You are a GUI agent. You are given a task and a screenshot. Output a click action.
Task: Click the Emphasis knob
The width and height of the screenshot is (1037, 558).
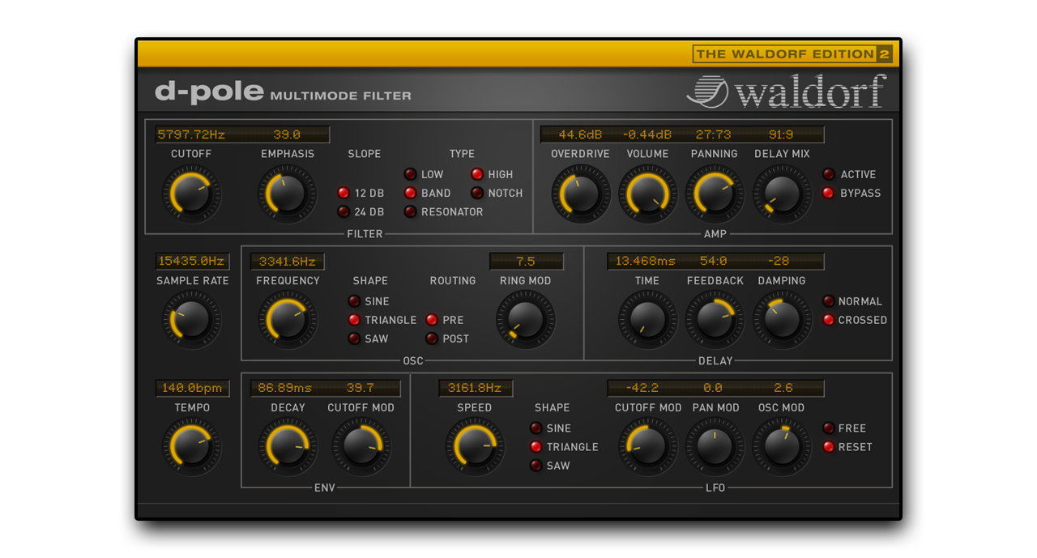[288, 194]
